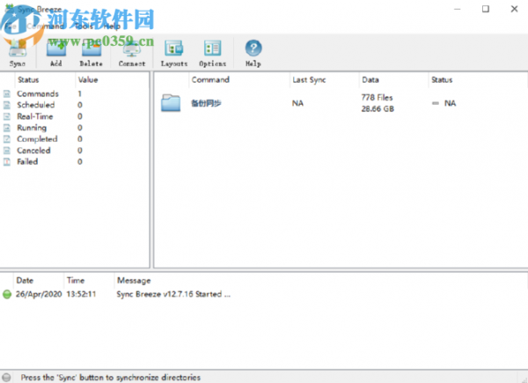Click the '28.66 GB' data value
This screenshot has width=528, height=383.
378,109
